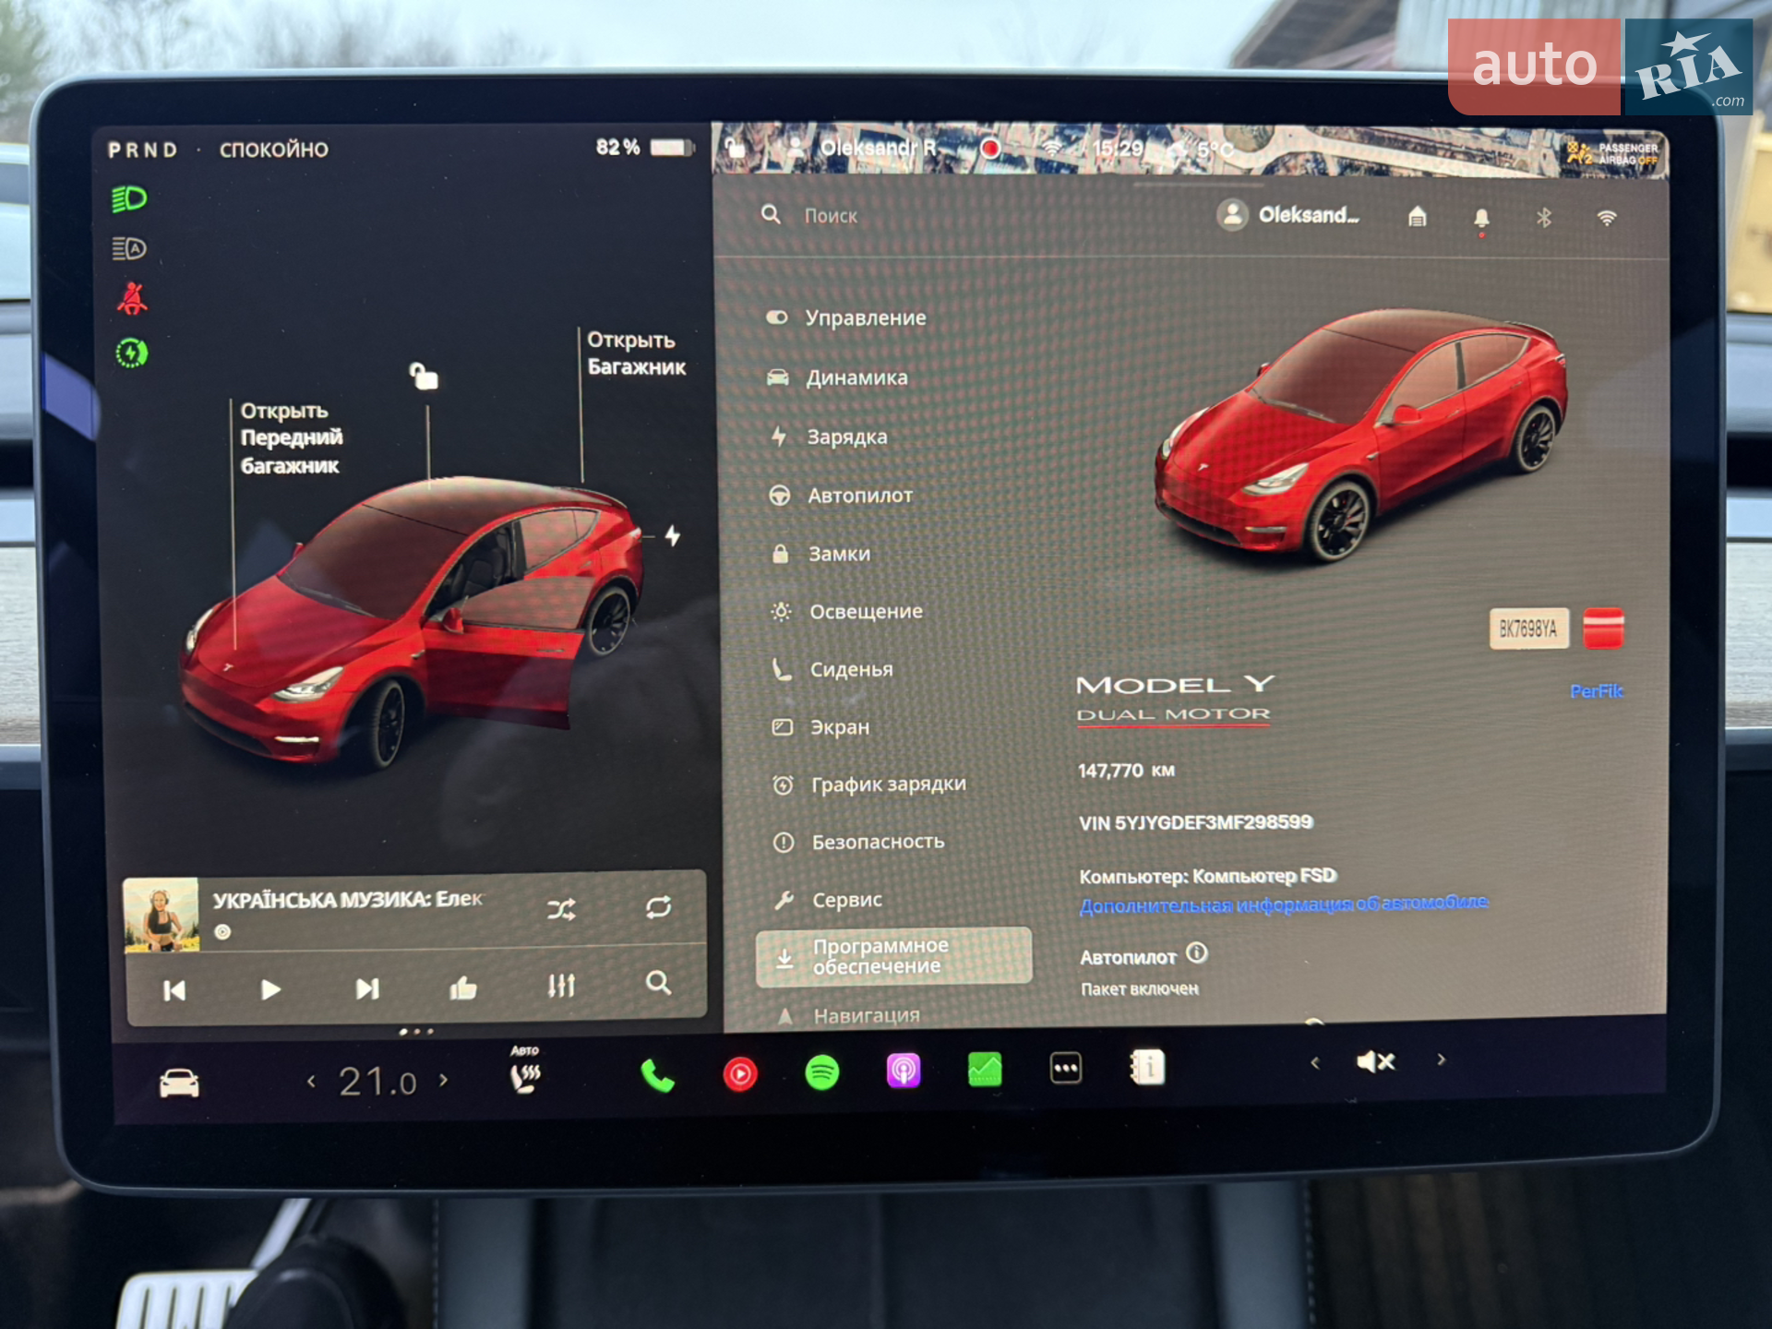This screenshot has width=1772, height=1329.
Task: Toggle the red dashcam recording indicator
Action: click(990, 148)
